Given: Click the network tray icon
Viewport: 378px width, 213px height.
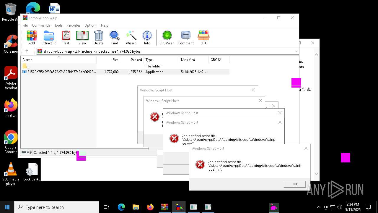Looking at the screenshot, I should click(x=333, y=207).
